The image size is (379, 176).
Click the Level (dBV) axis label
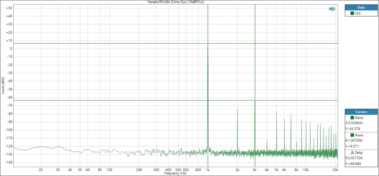[3, 85]
